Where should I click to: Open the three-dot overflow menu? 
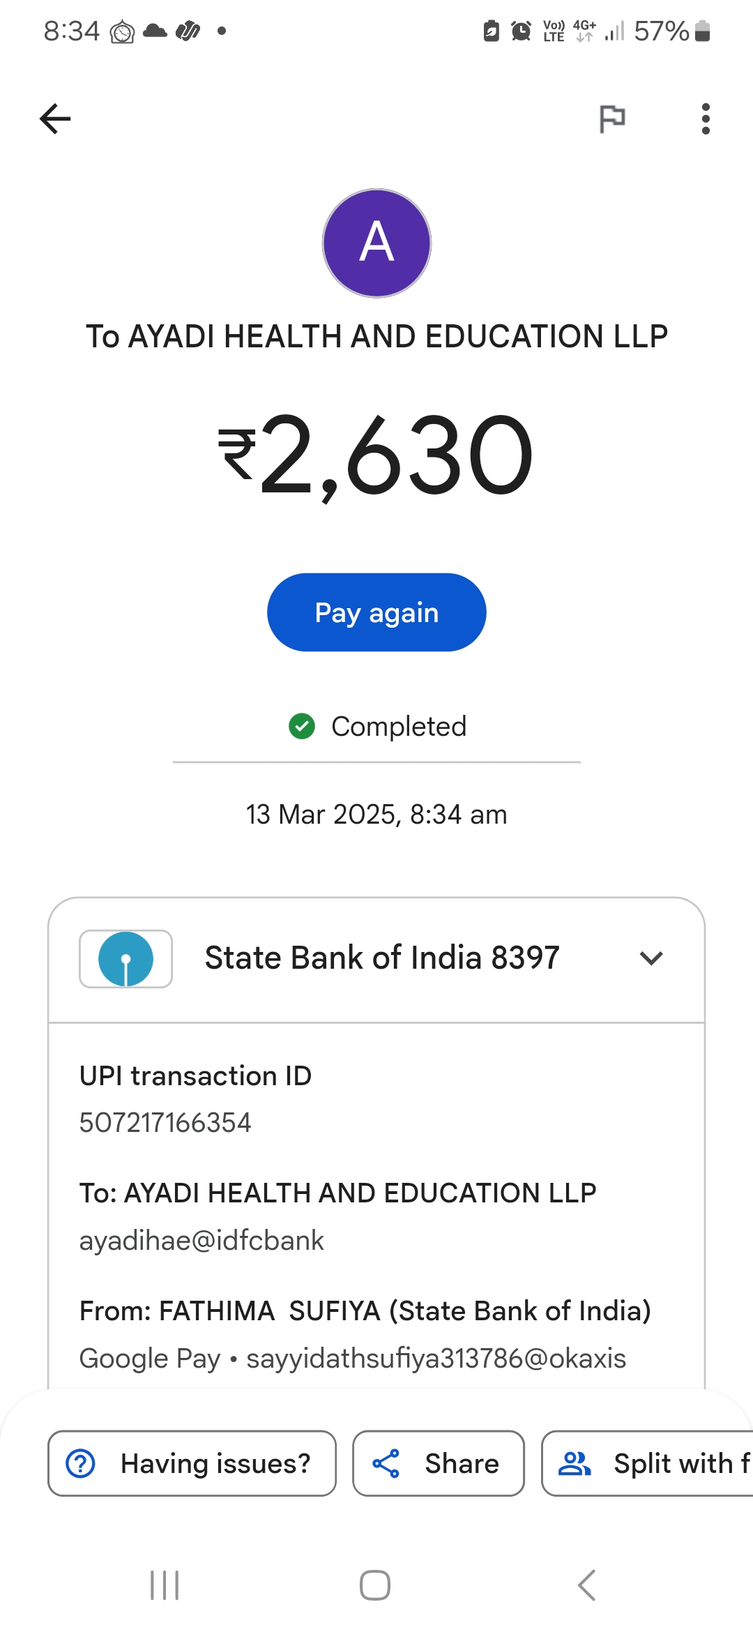(706, 119)
